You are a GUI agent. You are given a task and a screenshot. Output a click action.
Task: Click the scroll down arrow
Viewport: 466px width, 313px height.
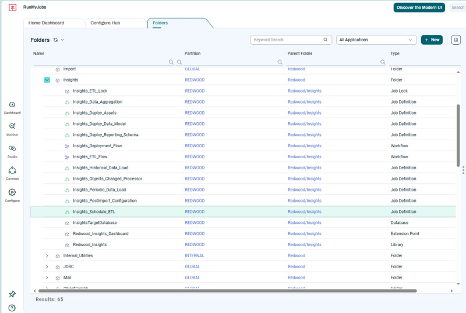(458, 284)
